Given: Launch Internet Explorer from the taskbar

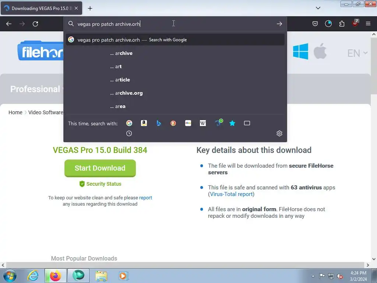Looking at the screenshot, I should (33, 276).
